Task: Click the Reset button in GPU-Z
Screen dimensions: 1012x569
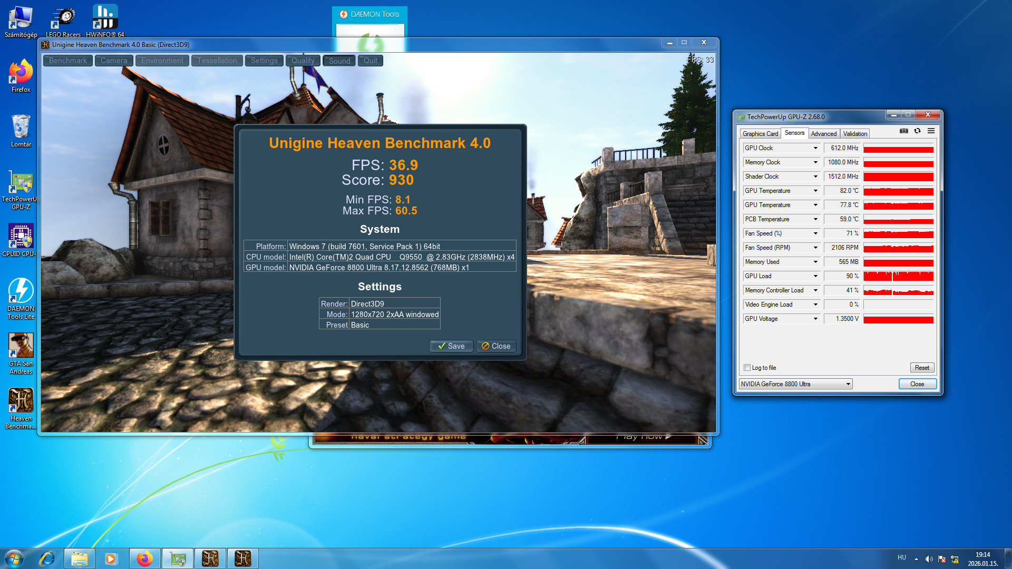Action: pyautogui.click(x=921, y=368)
